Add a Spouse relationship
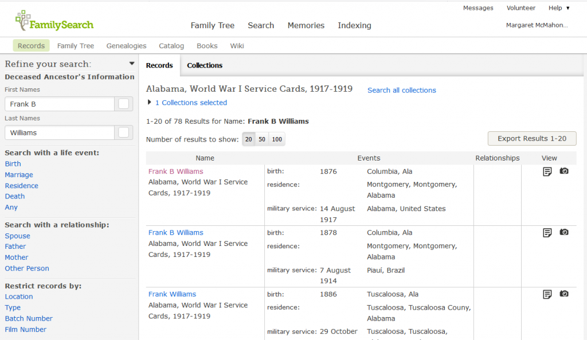Viewport: 587px width, 340px height. point(18,236)
